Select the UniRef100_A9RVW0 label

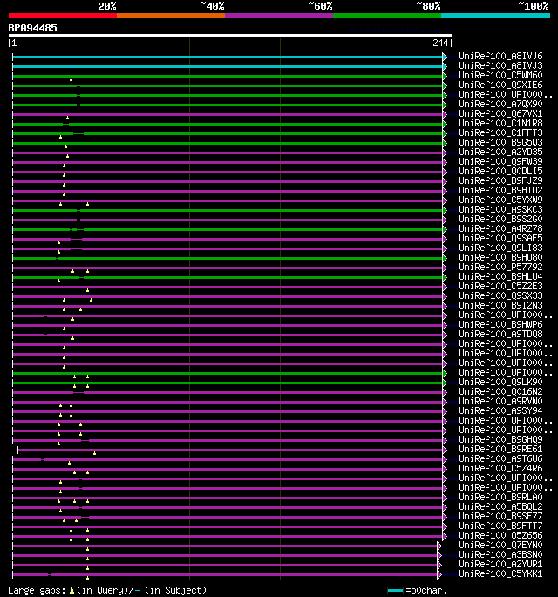tap(500, 401)
